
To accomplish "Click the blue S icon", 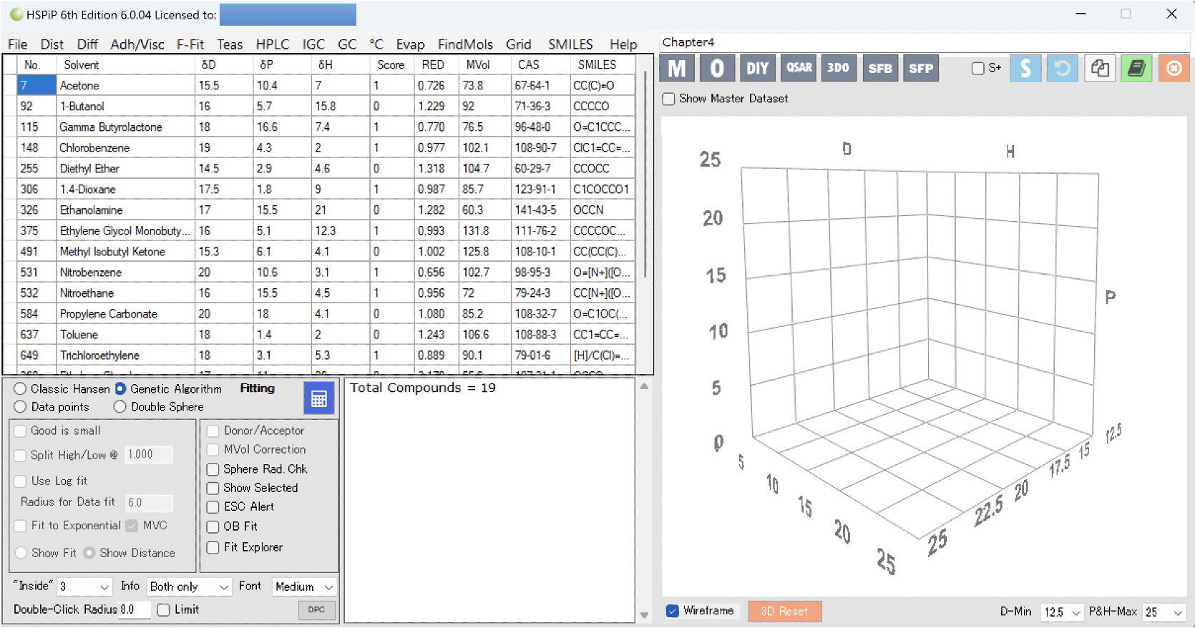I will pos(1025,69).
